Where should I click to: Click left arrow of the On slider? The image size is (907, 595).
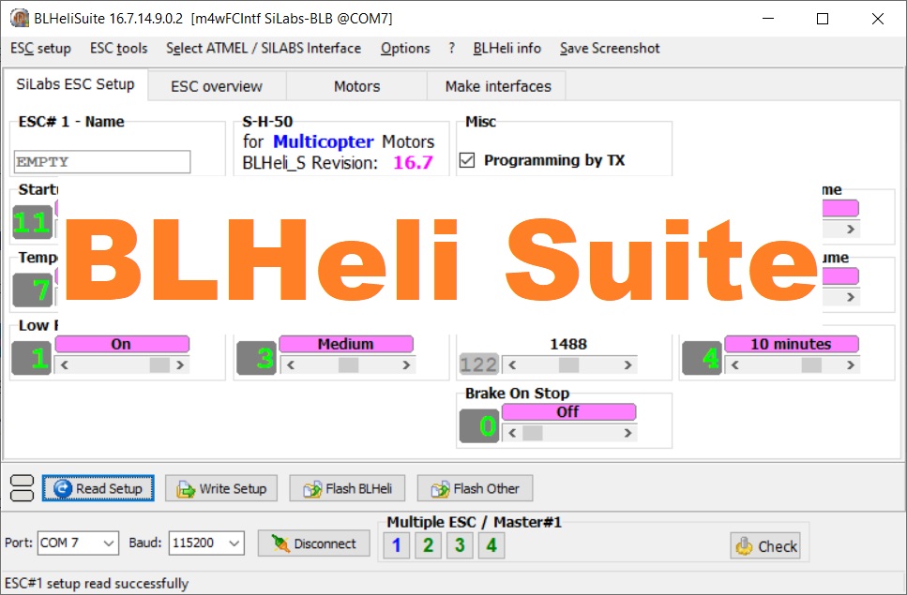[64, 365]
